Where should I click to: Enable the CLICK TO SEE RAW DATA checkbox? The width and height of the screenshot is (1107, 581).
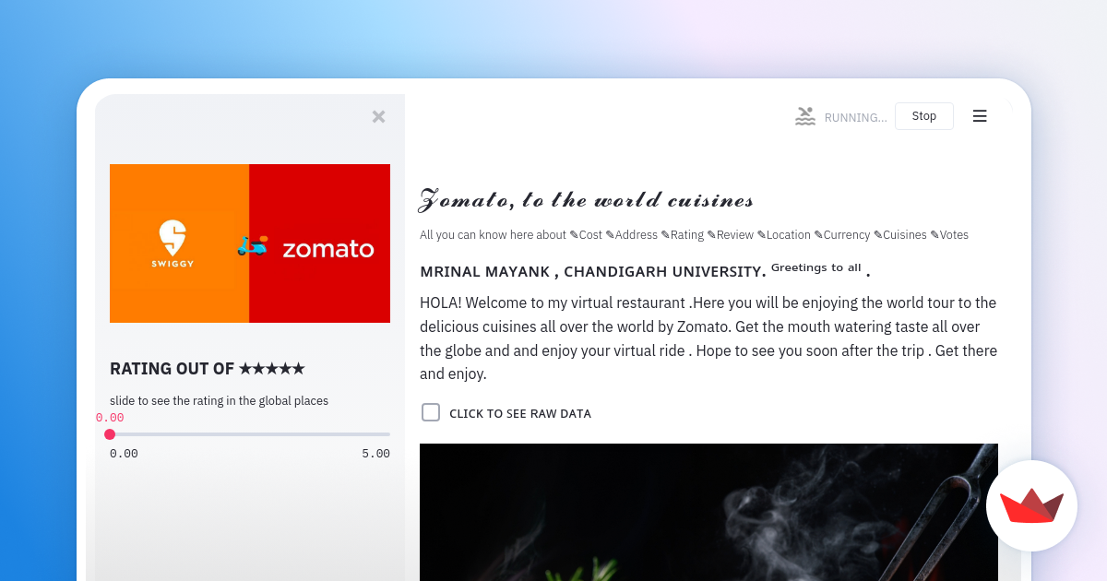pyautogui.click(x=431, y=412)
